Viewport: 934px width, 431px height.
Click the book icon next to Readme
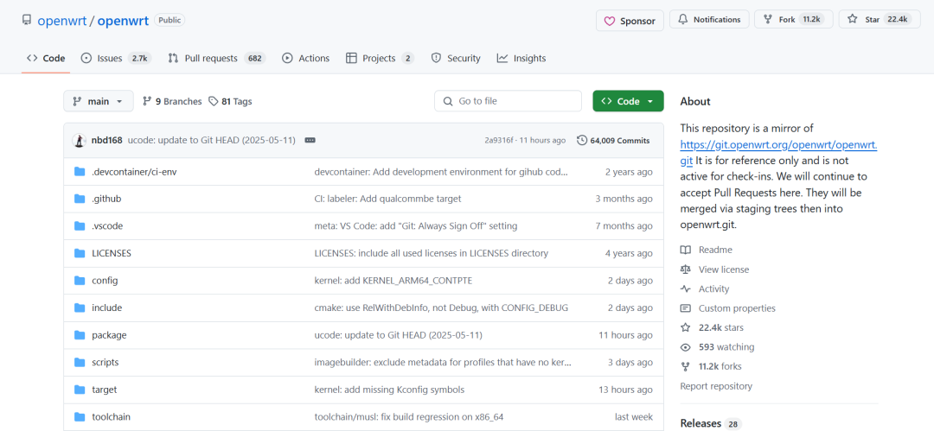[686, 250]
